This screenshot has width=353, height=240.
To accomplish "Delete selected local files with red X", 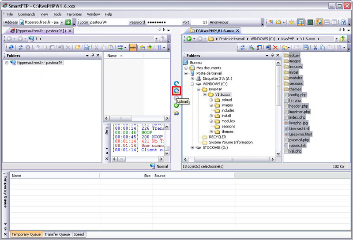I will click(275, 48).
